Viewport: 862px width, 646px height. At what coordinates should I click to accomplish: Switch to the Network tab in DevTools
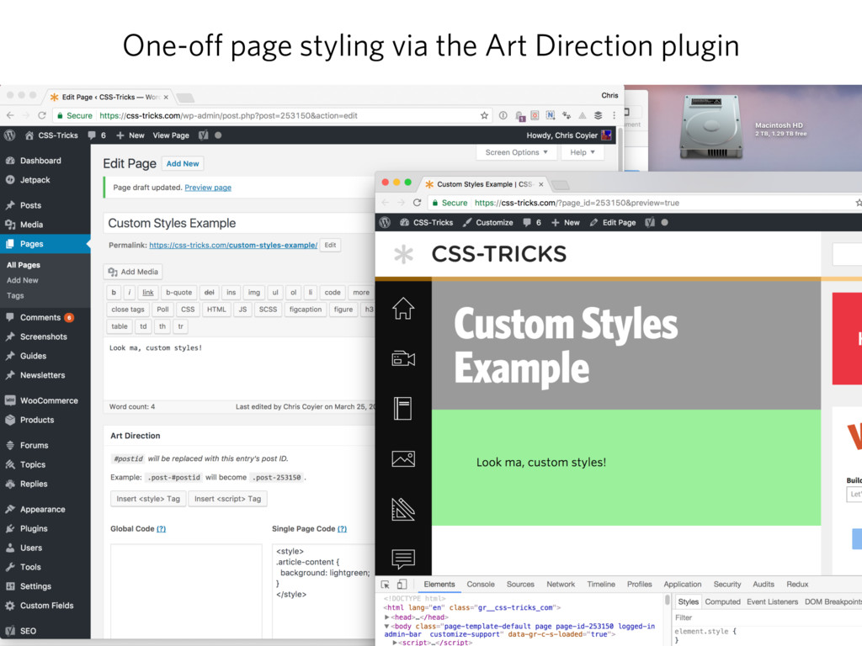561,585
